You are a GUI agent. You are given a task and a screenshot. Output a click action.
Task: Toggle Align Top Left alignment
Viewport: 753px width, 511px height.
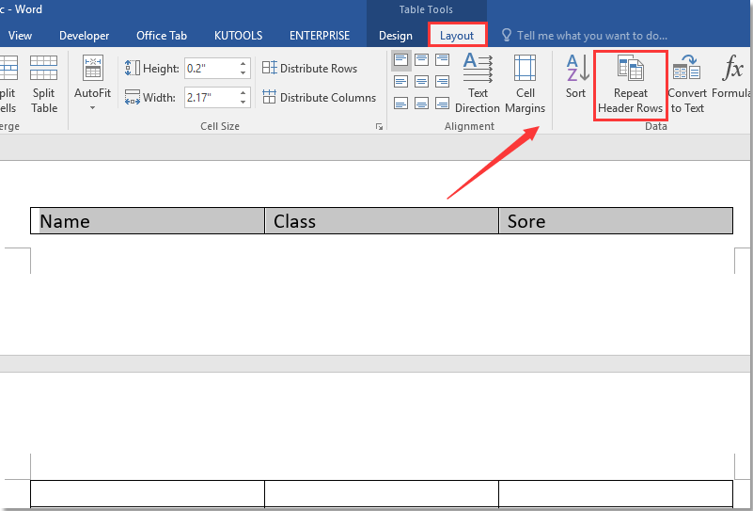coord(401,60)
